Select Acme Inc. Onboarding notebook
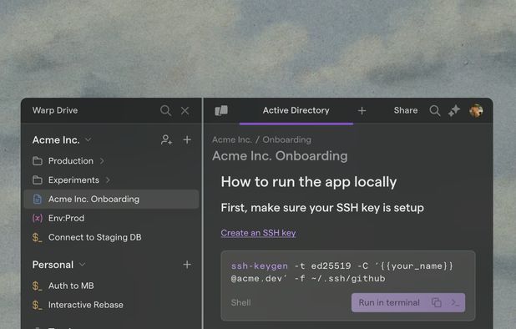516x329 pixels. tap(112, 199)
